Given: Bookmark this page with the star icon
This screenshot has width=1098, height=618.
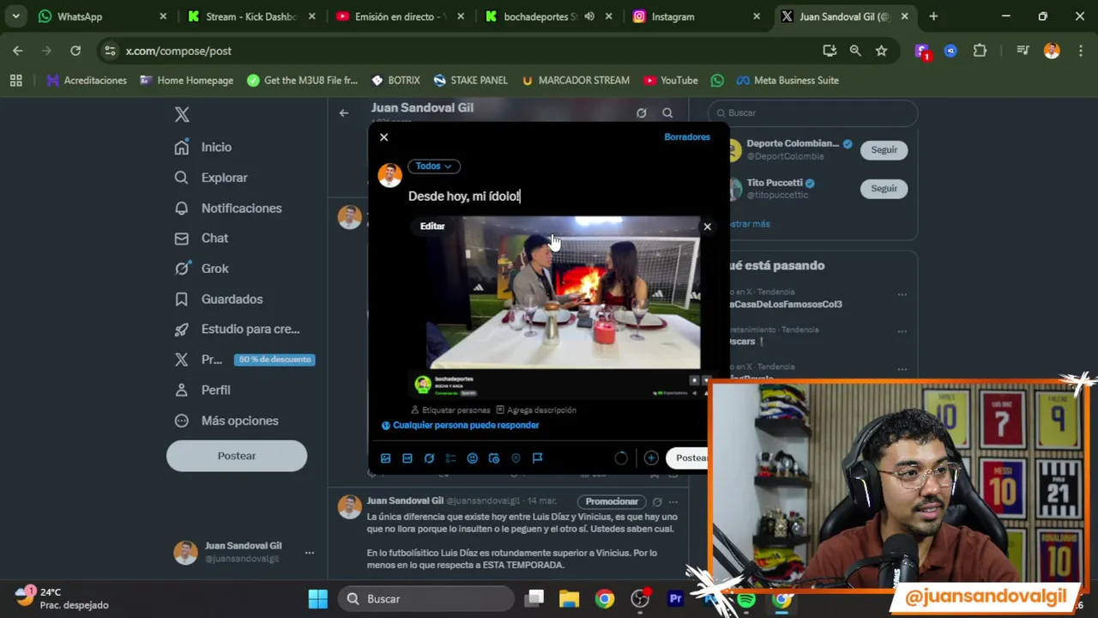Looking at the screenshot, I should click(881, 51).
